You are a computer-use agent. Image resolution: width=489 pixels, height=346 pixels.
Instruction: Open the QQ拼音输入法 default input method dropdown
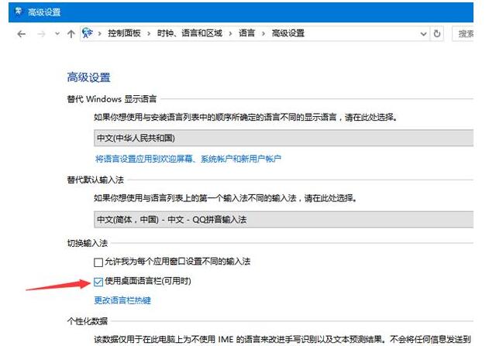[284, 220]
